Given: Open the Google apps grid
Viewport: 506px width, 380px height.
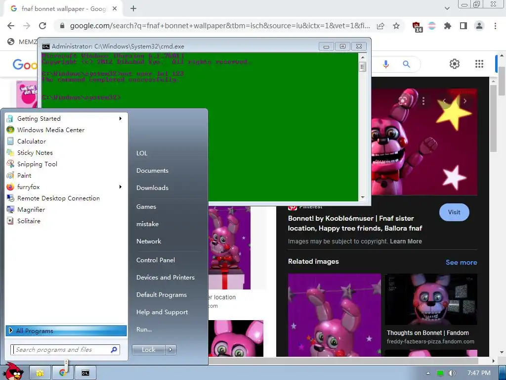Looking at the screenshot, I should [479, 64].
